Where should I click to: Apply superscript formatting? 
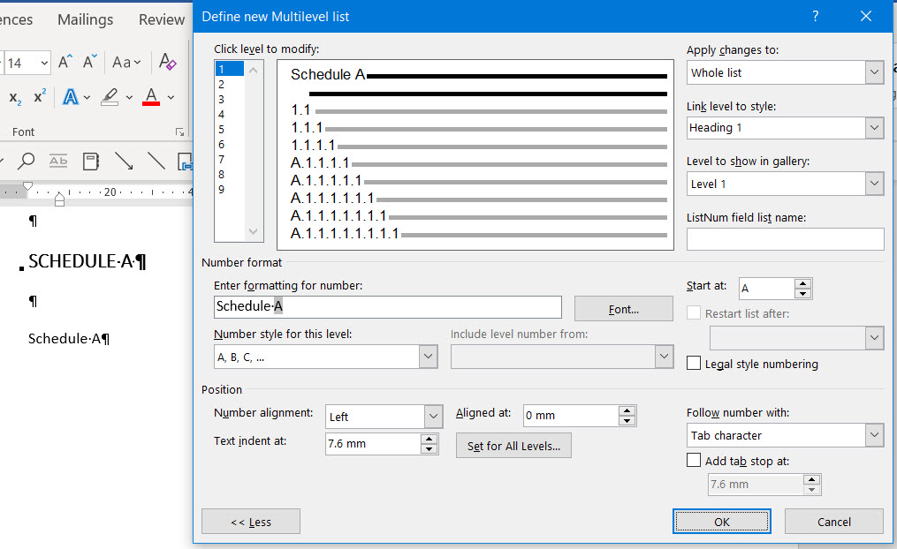pos(40,96)
